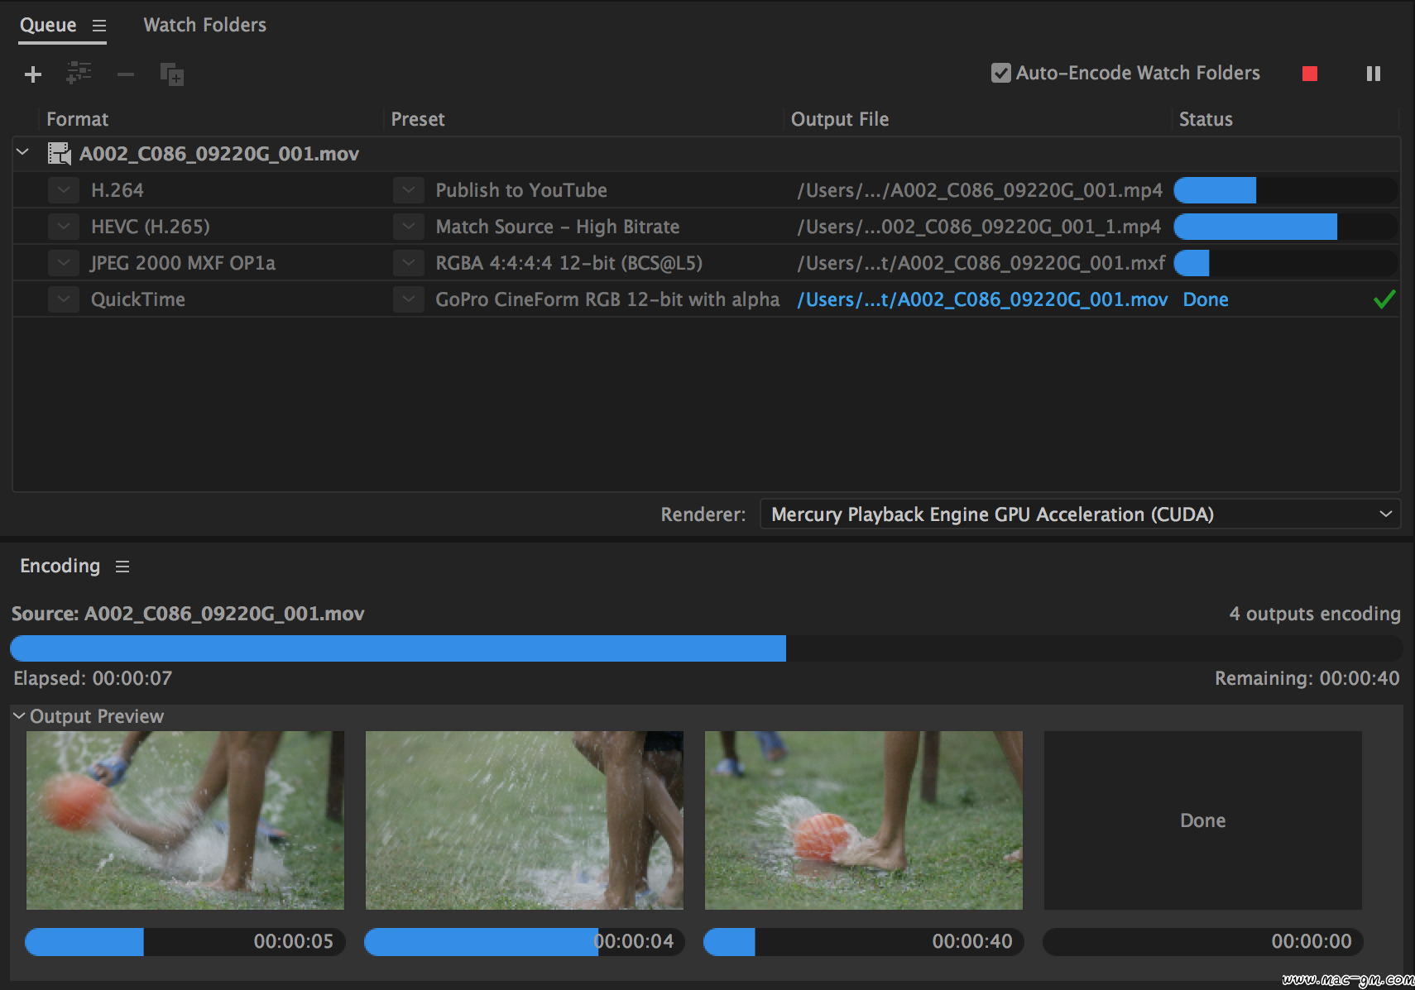Click the blue Done status text
Screen dimensions: 1415x990
1206,299
